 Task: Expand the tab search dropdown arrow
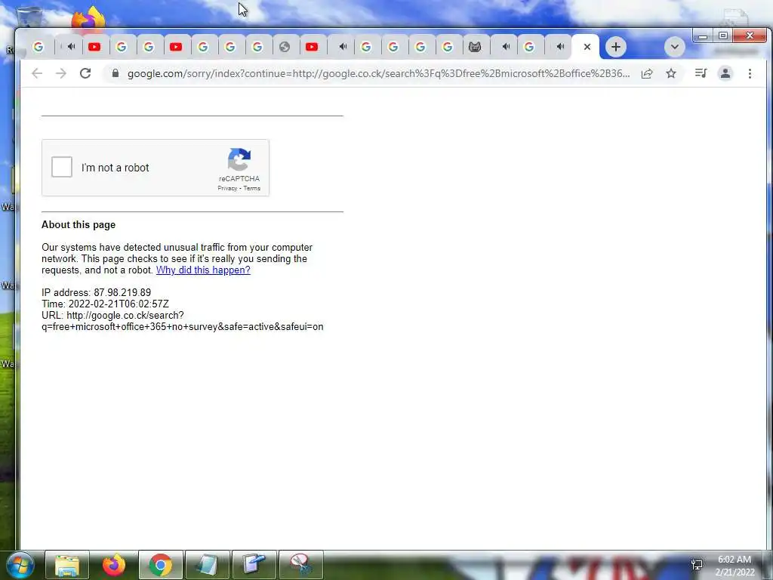674,47
